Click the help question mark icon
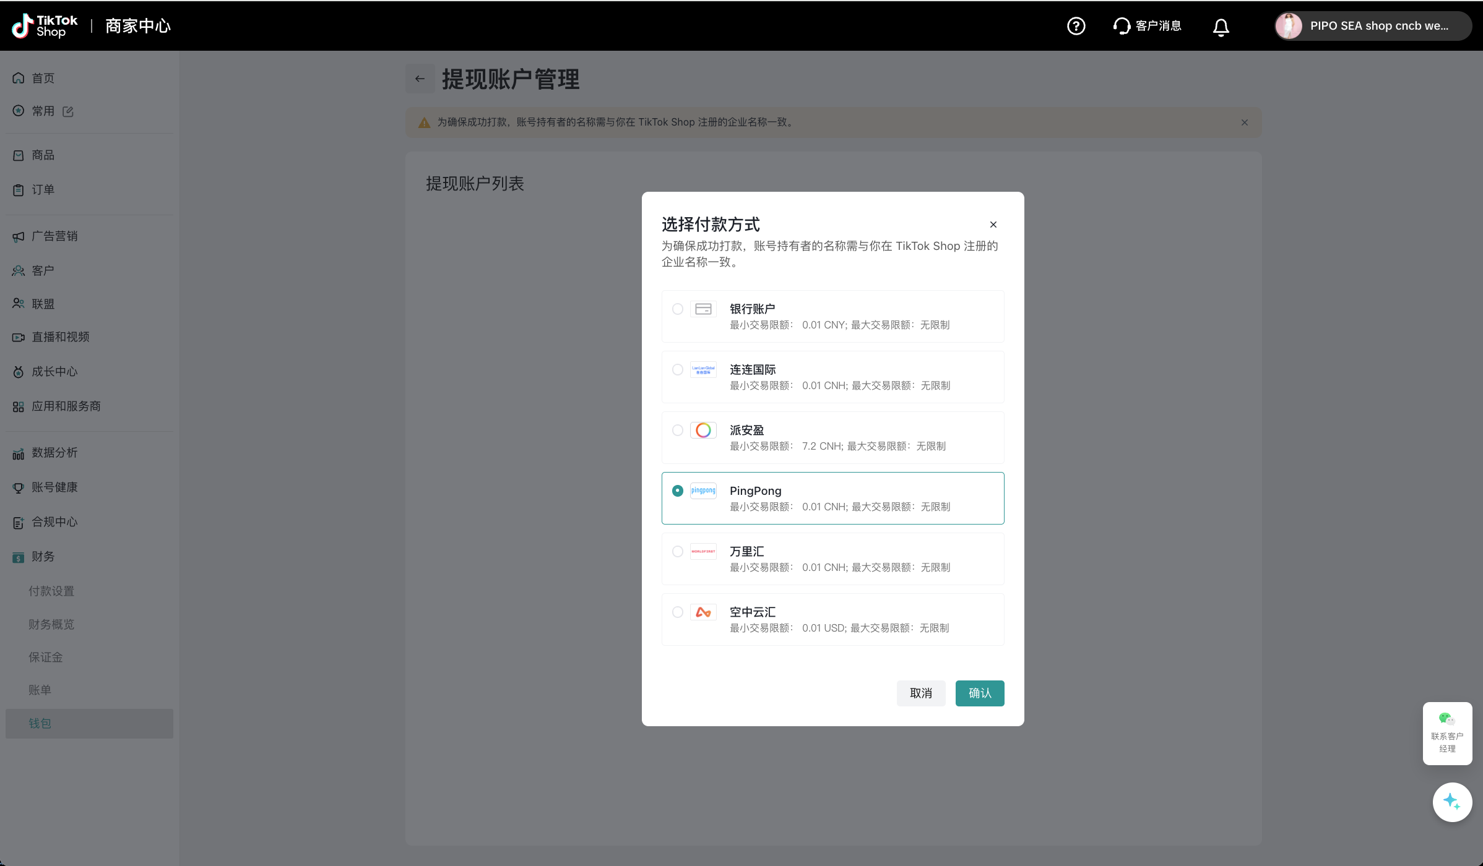This screenshot has width=1483, height=866. click(1076, 26)
